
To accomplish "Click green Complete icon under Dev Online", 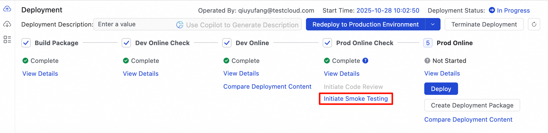I will (x=226, y=61).
